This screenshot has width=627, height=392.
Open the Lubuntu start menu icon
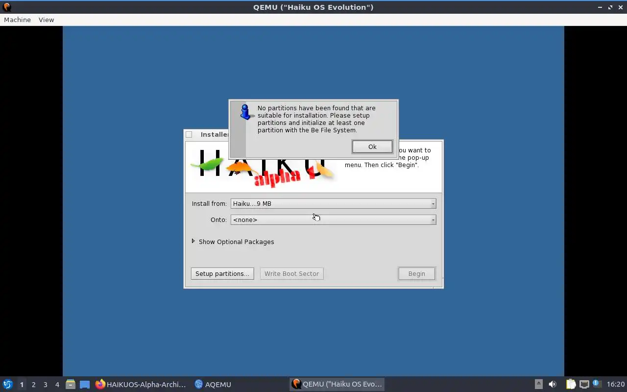tap(7, 384)
